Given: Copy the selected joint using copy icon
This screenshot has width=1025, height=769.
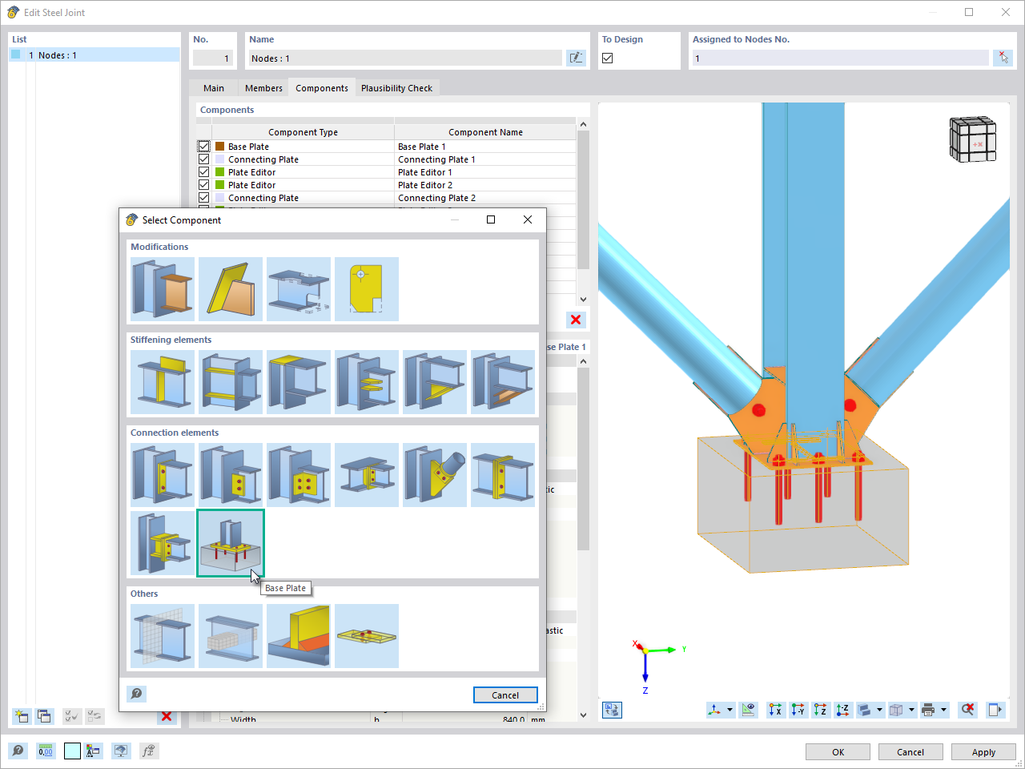Looking at the screenshot, I should [45, 716].
